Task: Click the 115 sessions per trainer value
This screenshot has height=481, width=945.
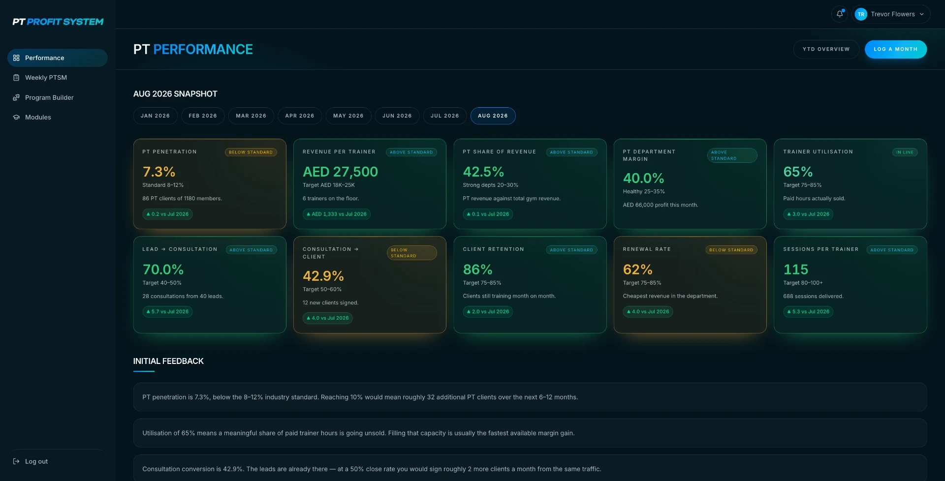Action: 796,270
